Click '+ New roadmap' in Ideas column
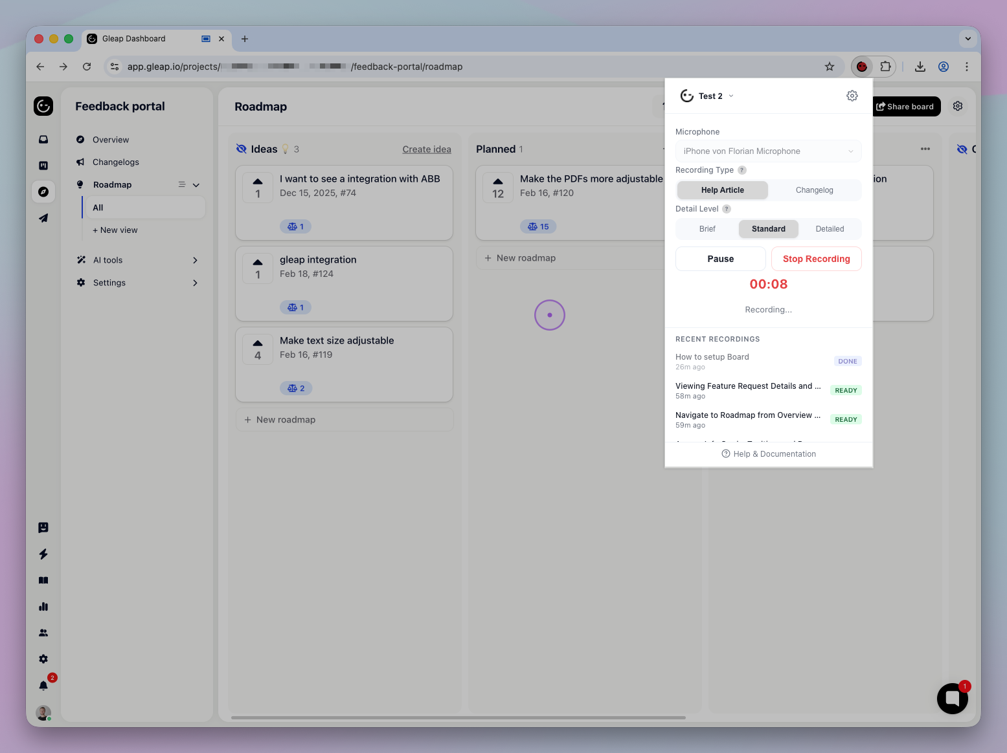The height and width of the screenshot is (753, 1007). coord(345,420)
